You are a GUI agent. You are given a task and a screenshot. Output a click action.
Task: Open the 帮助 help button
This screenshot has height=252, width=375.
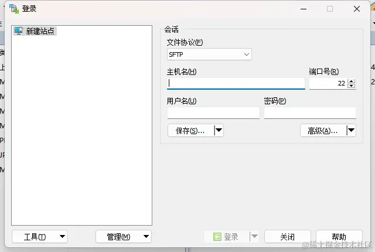click(339, 237)
